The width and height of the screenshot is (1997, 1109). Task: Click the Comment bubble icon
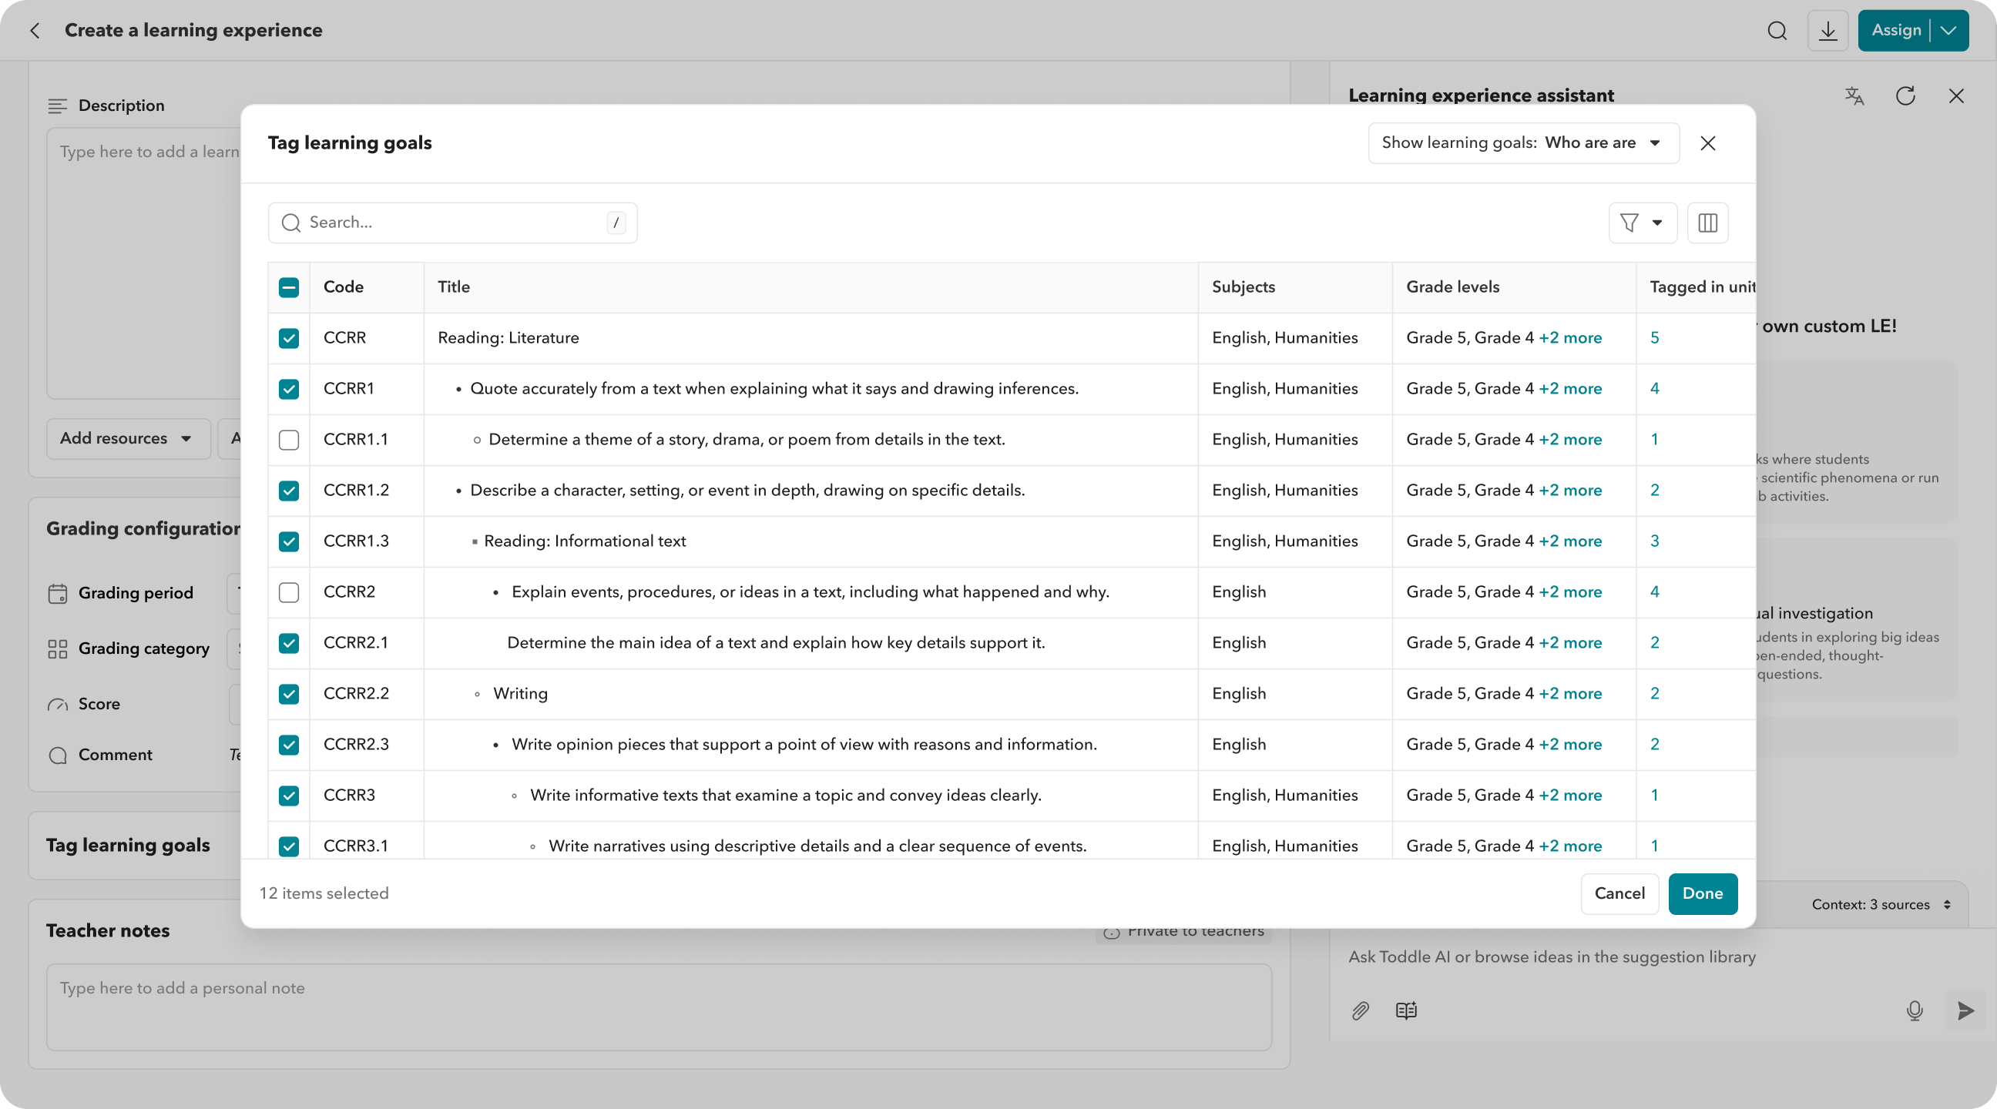click(57, 755)
